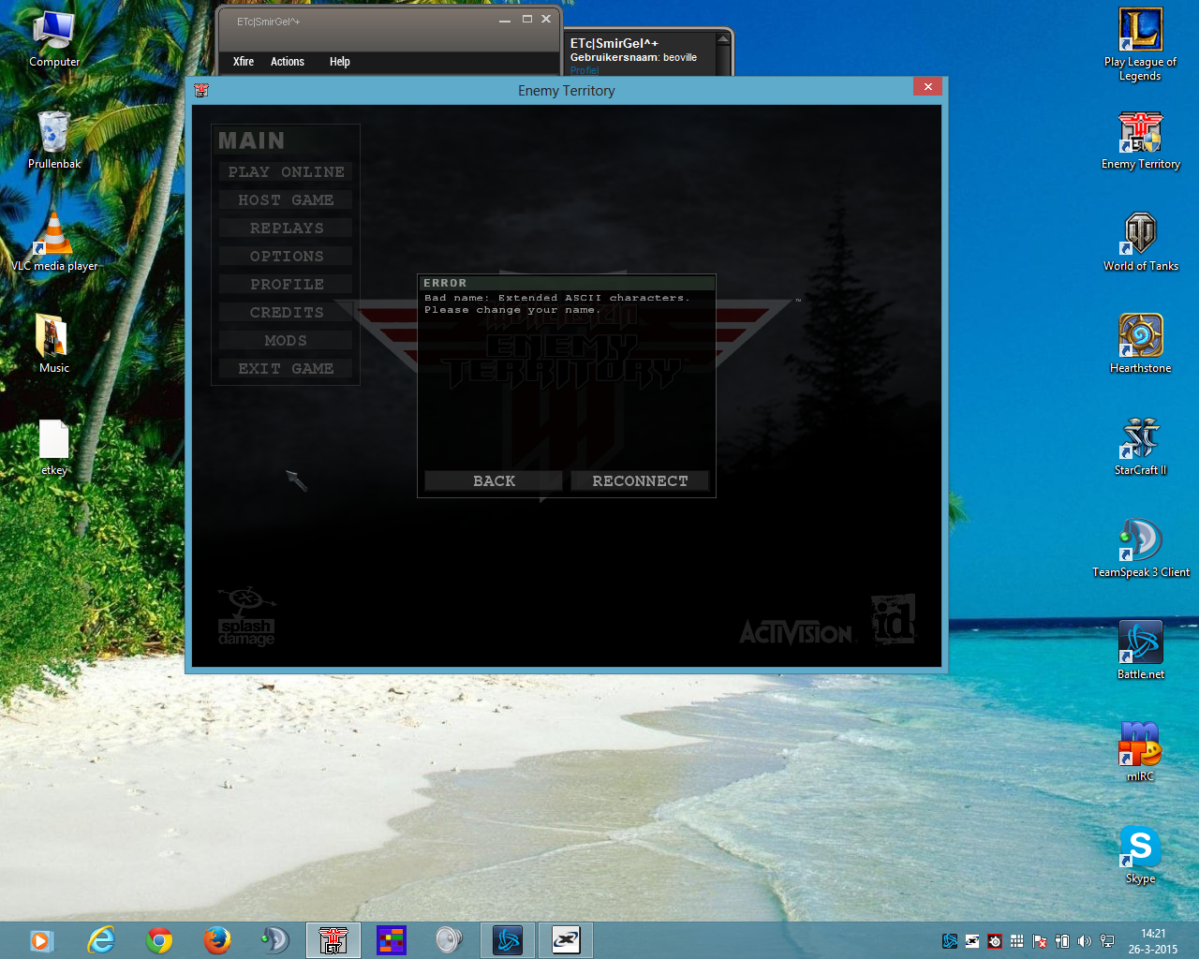
Task: Click the taskbar volume speaker icon
Action: pyautogui.click(x=1085, y=941)
